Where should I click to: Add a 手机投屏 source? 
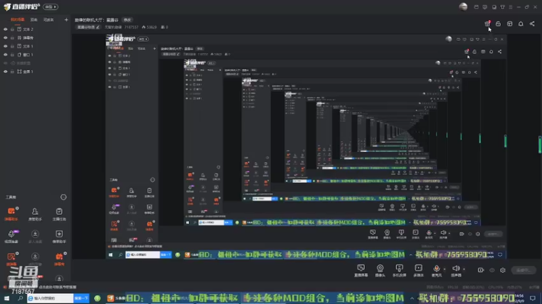(399, 271)
